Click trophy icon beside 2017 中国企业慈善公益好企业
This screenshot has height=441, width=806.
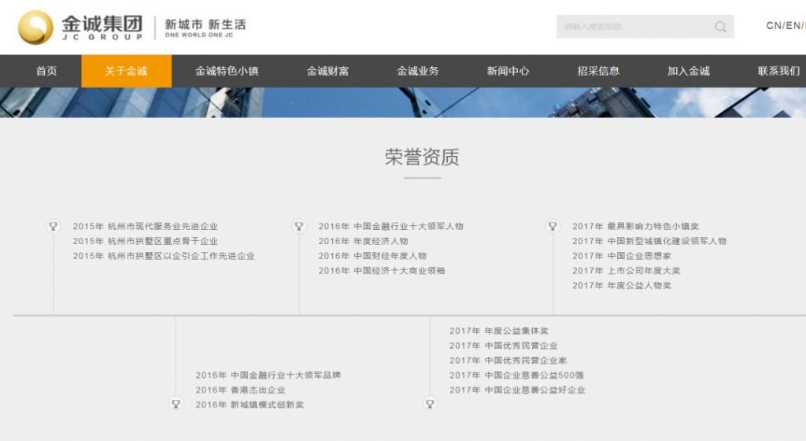[x=430, y=404]
